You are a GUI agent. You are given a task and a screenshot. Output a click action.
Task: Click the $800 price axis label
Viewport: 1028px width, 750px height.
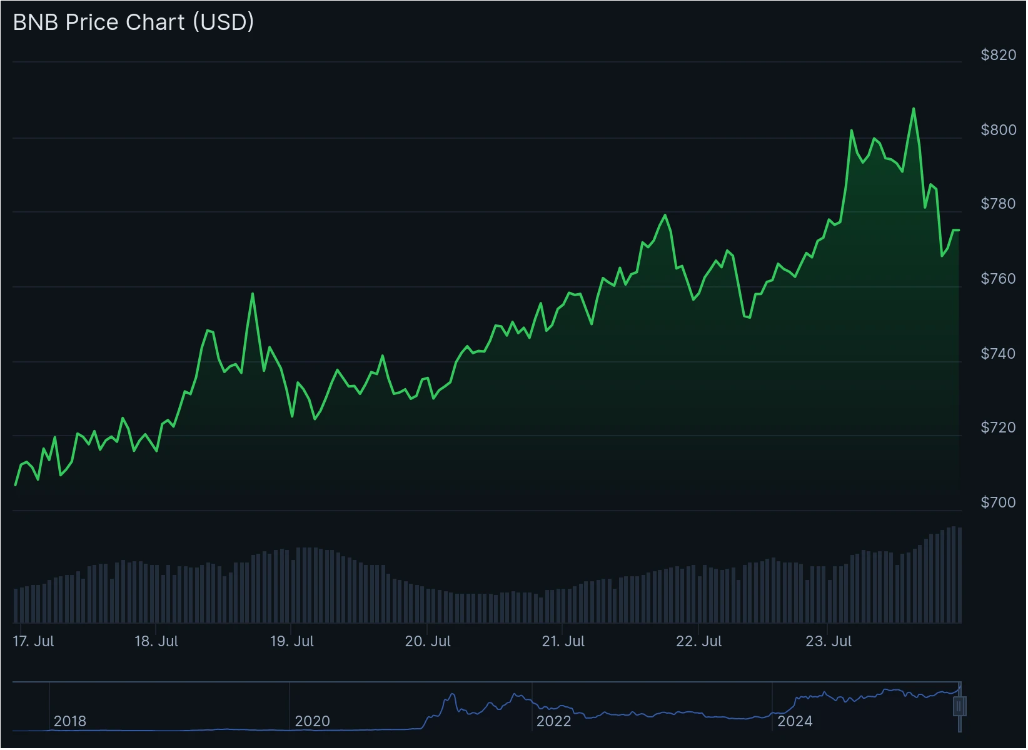click(x=998, y=130)
